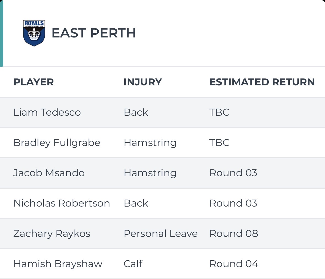This screenshot has width=325, height=279.
Task: Click Liam Tedesco's TBC return cell
Action: tap(219, 112)
